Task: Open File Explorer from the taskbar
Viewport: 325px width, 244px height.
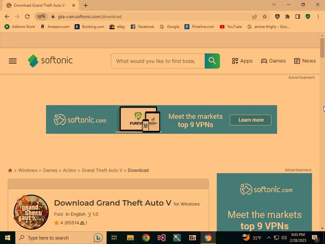Action: [130, 238]
